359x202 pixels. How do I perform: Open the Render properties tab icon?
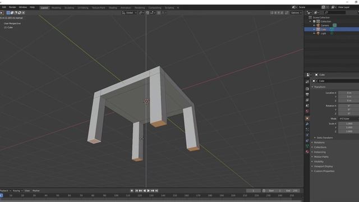307,89
